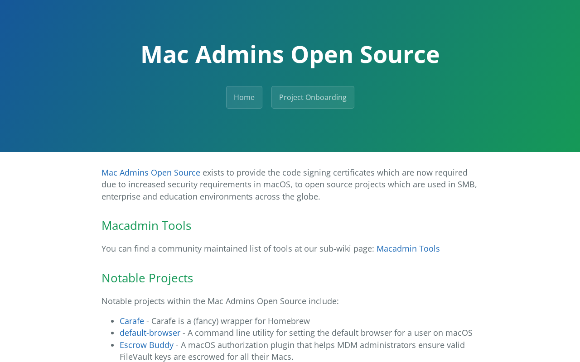
Task: Open the default-browser project link
Action: coord(150,333)
